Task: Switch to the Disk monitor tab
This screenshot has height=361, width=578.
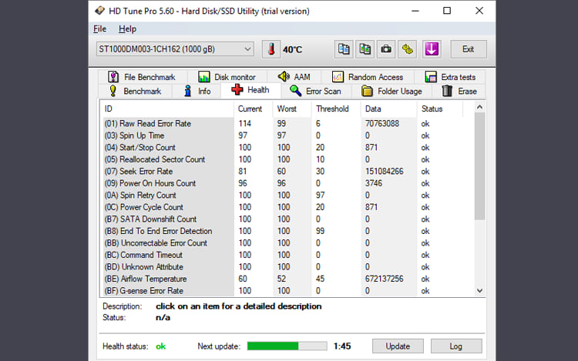Action: click(x=227, y=77)
